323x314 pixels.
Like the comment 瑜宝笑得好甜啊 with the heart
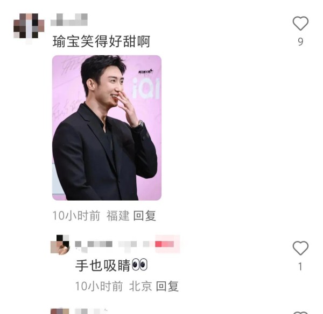pos(300,23)
